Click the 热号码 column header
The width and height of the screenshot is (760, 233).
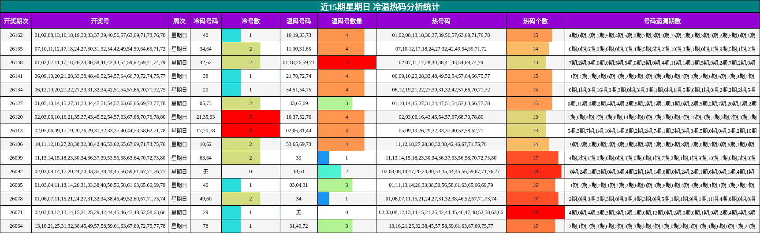point(441,21)
